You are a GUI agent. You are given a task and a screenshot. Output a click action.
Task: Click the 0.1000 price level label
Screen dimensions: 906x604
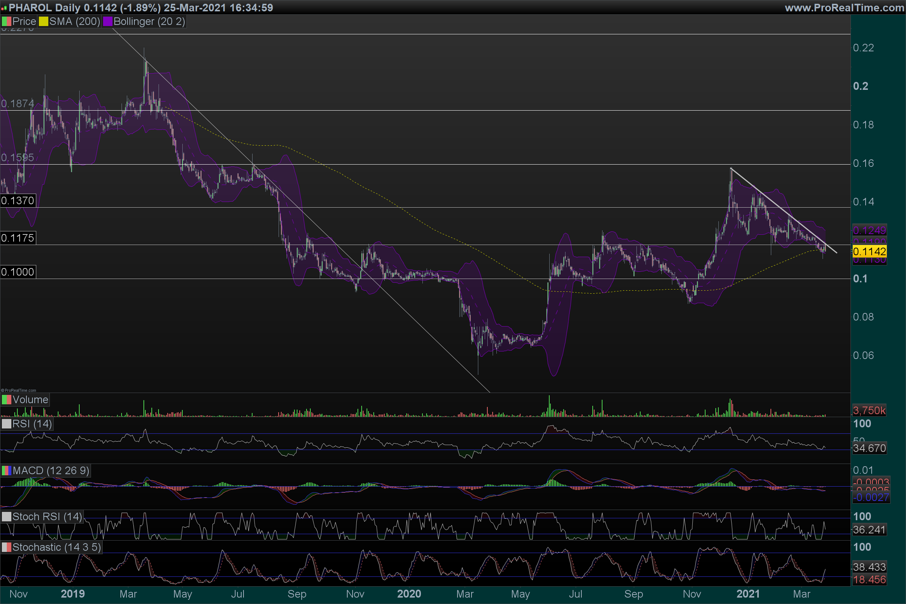coord(18,272)
